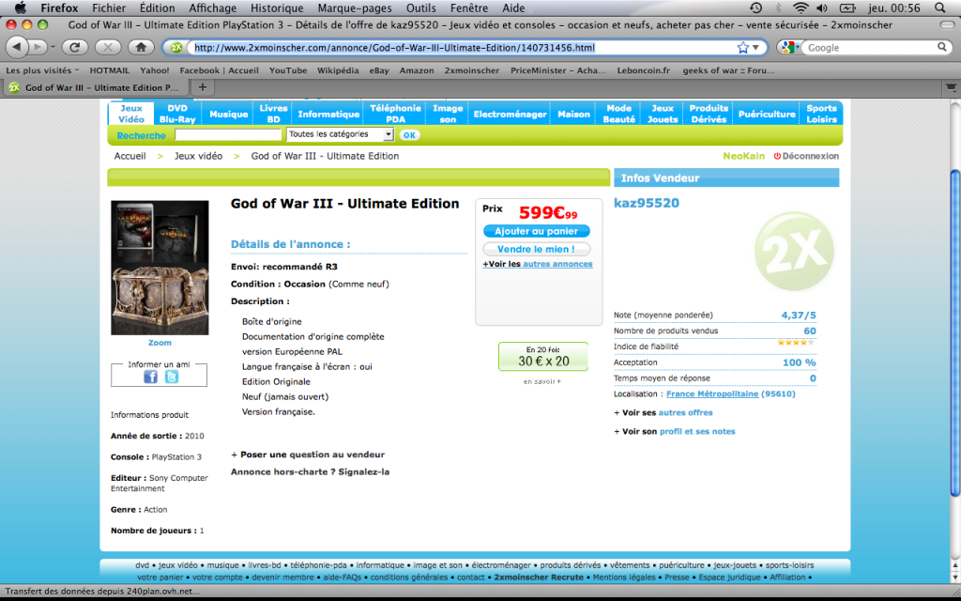
Task: Select the 'DVD Blu-Ray' category tab
Action: pos(177,114)
